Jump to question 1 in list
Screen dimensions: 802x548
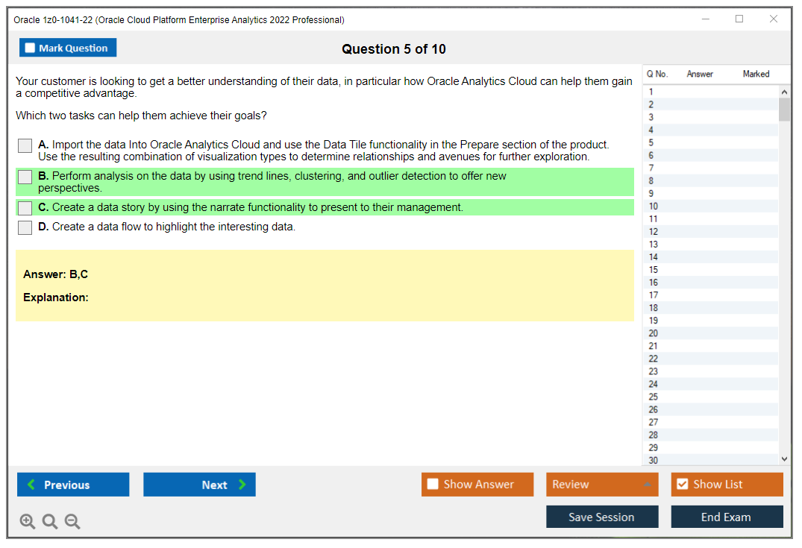[x=651, y=92]
